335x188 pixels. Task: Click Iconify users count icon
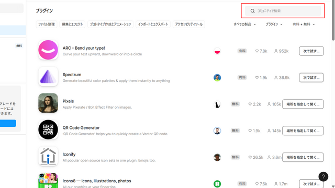pos(269,157)
